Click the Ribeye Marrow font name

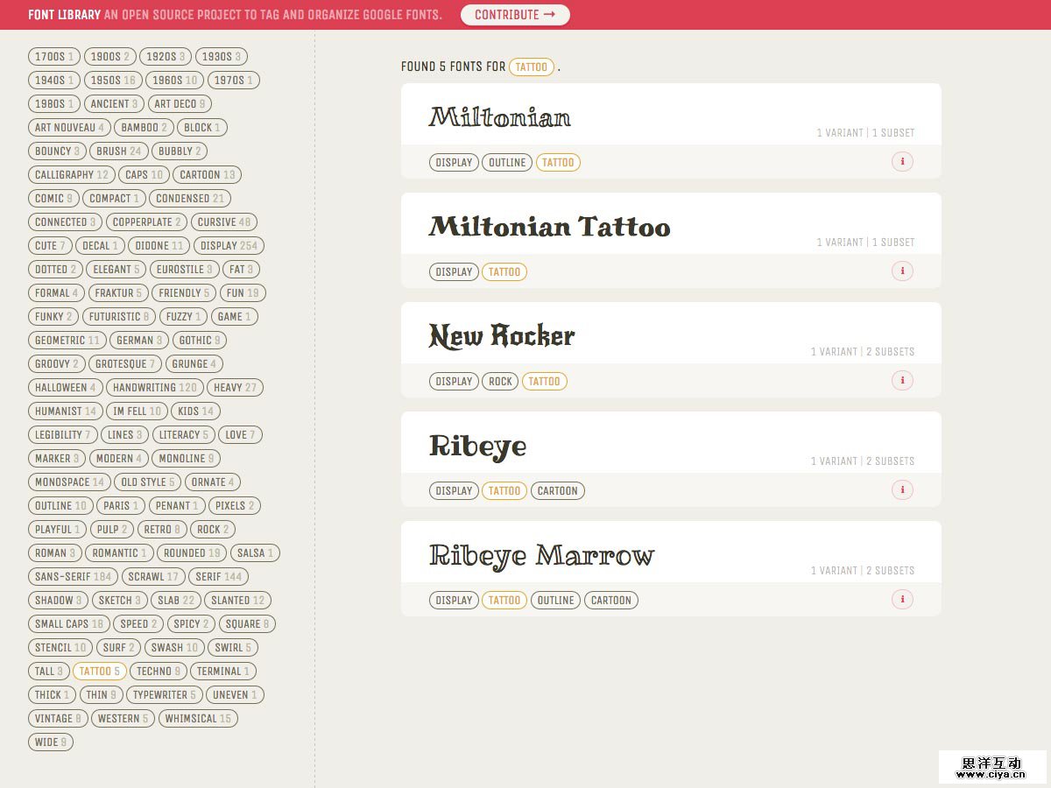(541, 556)
